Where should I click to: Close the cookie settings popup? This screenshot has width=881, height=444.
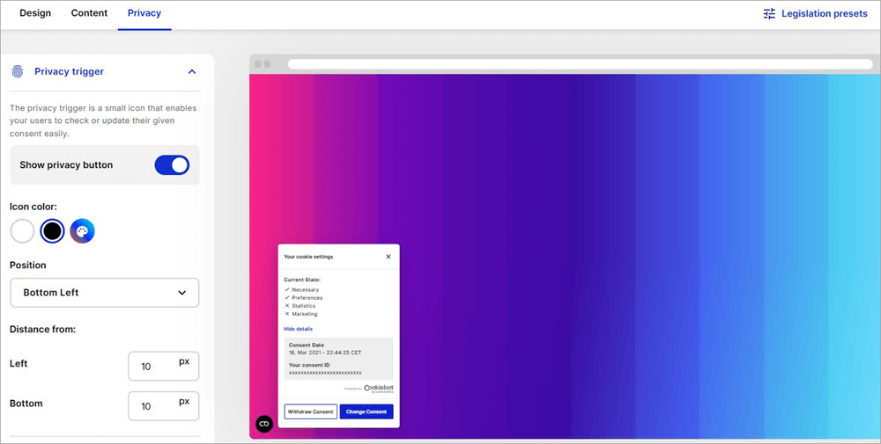point(389,257)
